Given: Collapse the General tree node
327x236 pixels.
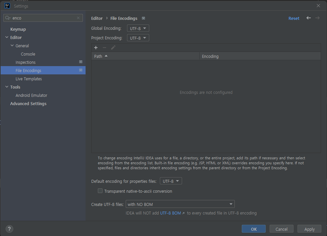Looking at the screenshot, I should 12,46.
